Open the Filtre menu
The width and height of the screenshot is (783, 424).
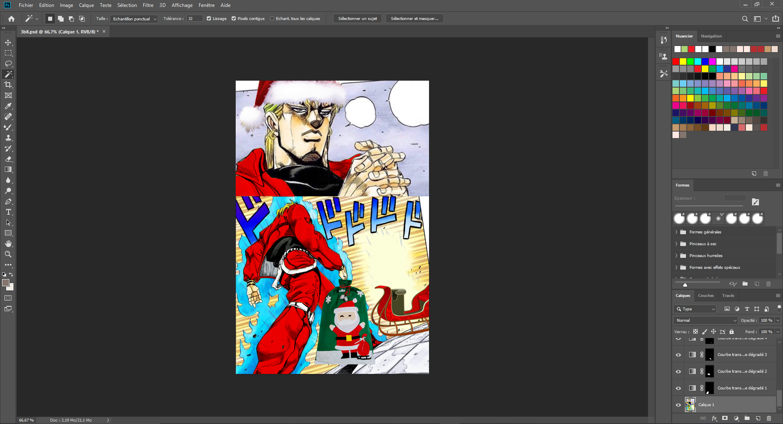coord(148,5)
